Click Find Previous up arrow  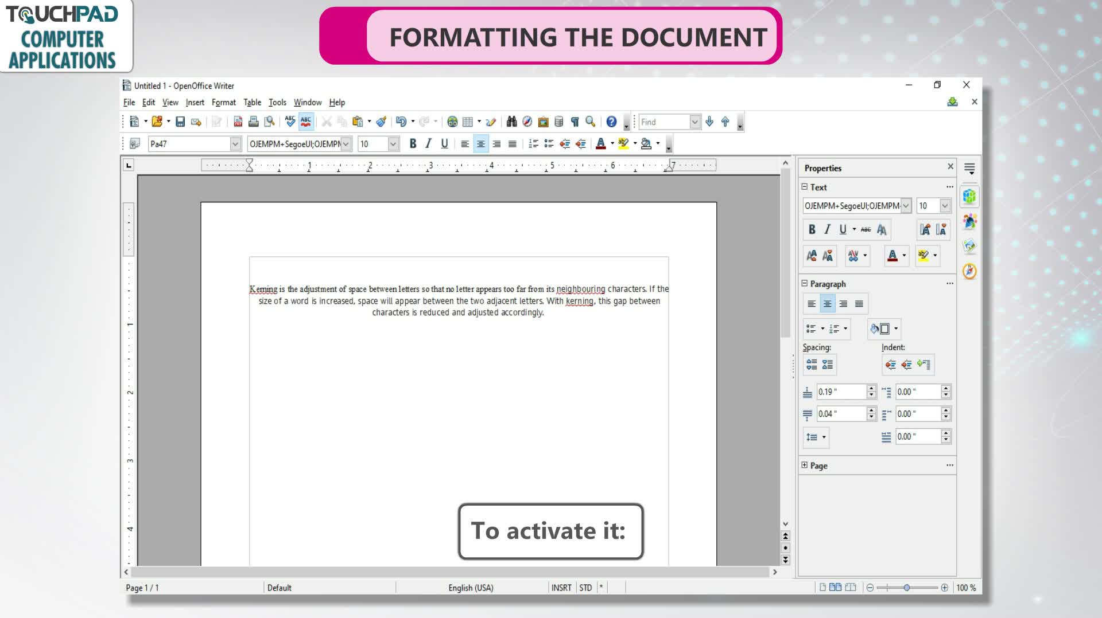(x=725, y=122)
